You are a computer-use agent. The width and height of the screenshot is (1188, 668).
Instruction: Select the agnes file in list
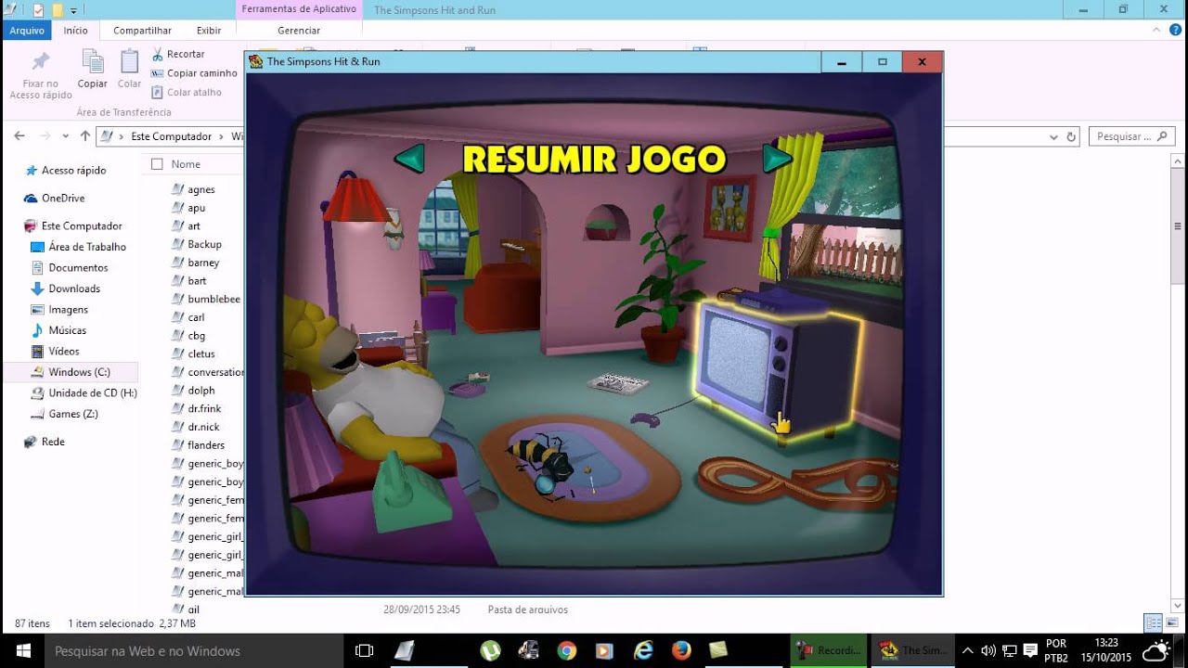pos(201,189)
